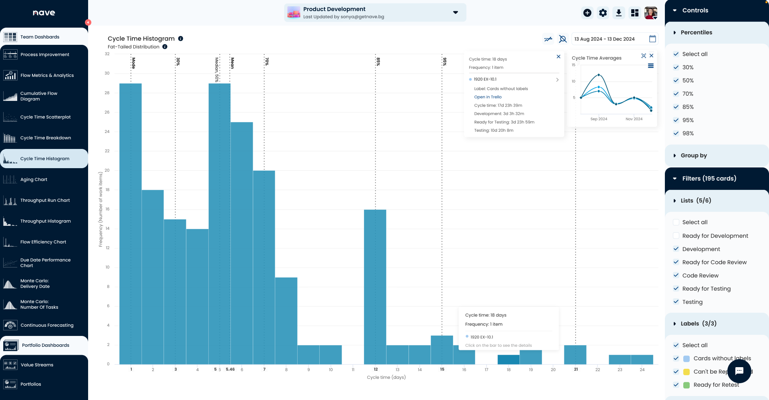This screenshot has height=400, width=769.
Task: Enable the Ready for Development list filter
Action: pos(676,236)
